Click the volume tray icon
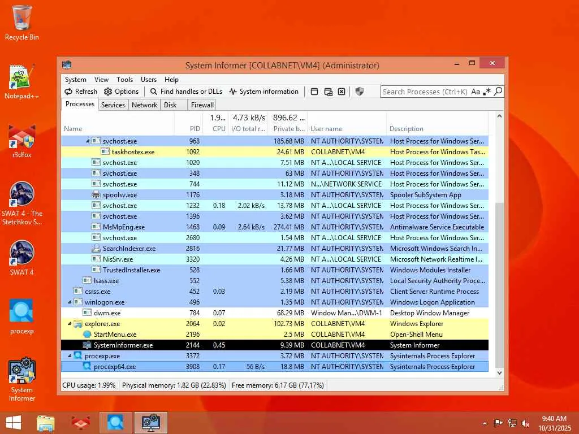579x434 pixels. [x=525, y=423]
